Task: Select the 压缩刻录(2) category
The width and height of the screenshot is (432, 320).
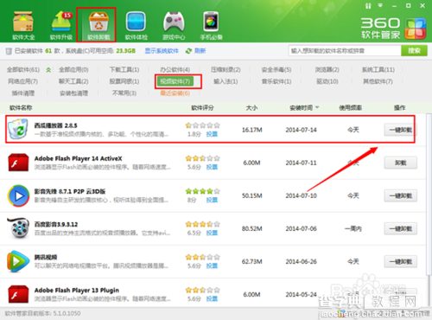Action: tap(226, 70)
